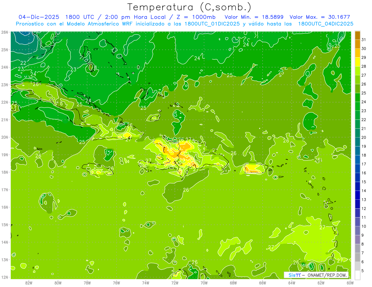Select the date text "04-Dic-2025"
The image size is (372, 287).
tap(39, 17)
